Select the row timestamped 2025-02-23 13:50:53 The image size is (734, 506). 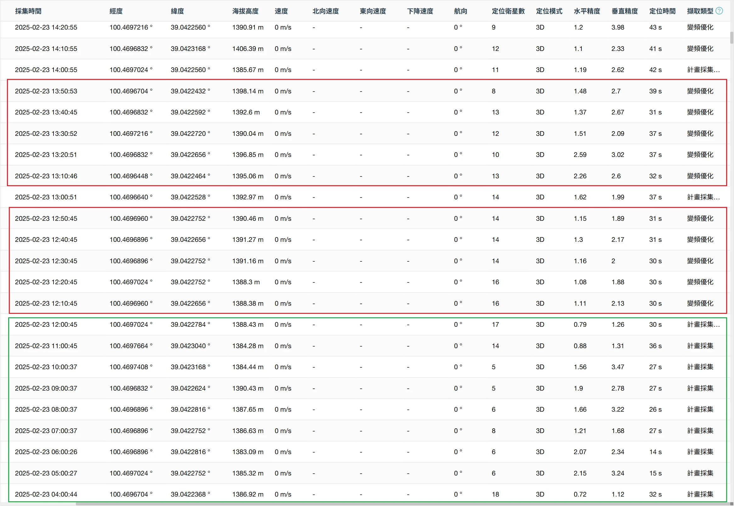pos(46,91)
